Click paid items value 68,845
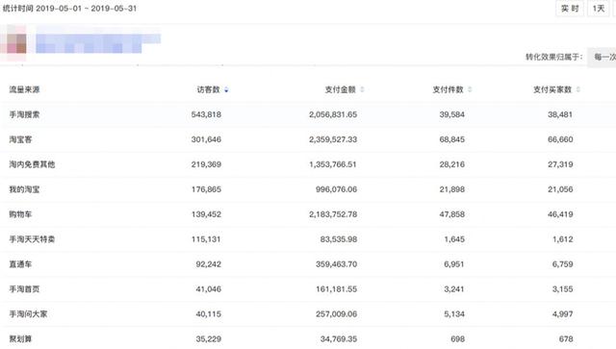The image size is (616, 349). [452, 139]
